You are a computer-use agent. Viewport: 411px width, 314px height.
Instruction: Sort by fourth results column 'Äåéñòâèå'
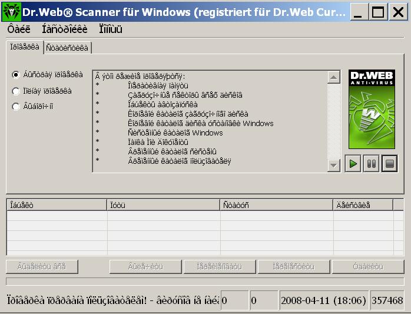coord(363,205)
